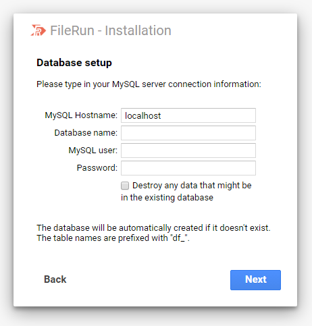Focus the Password input field

tap(188, 168)
